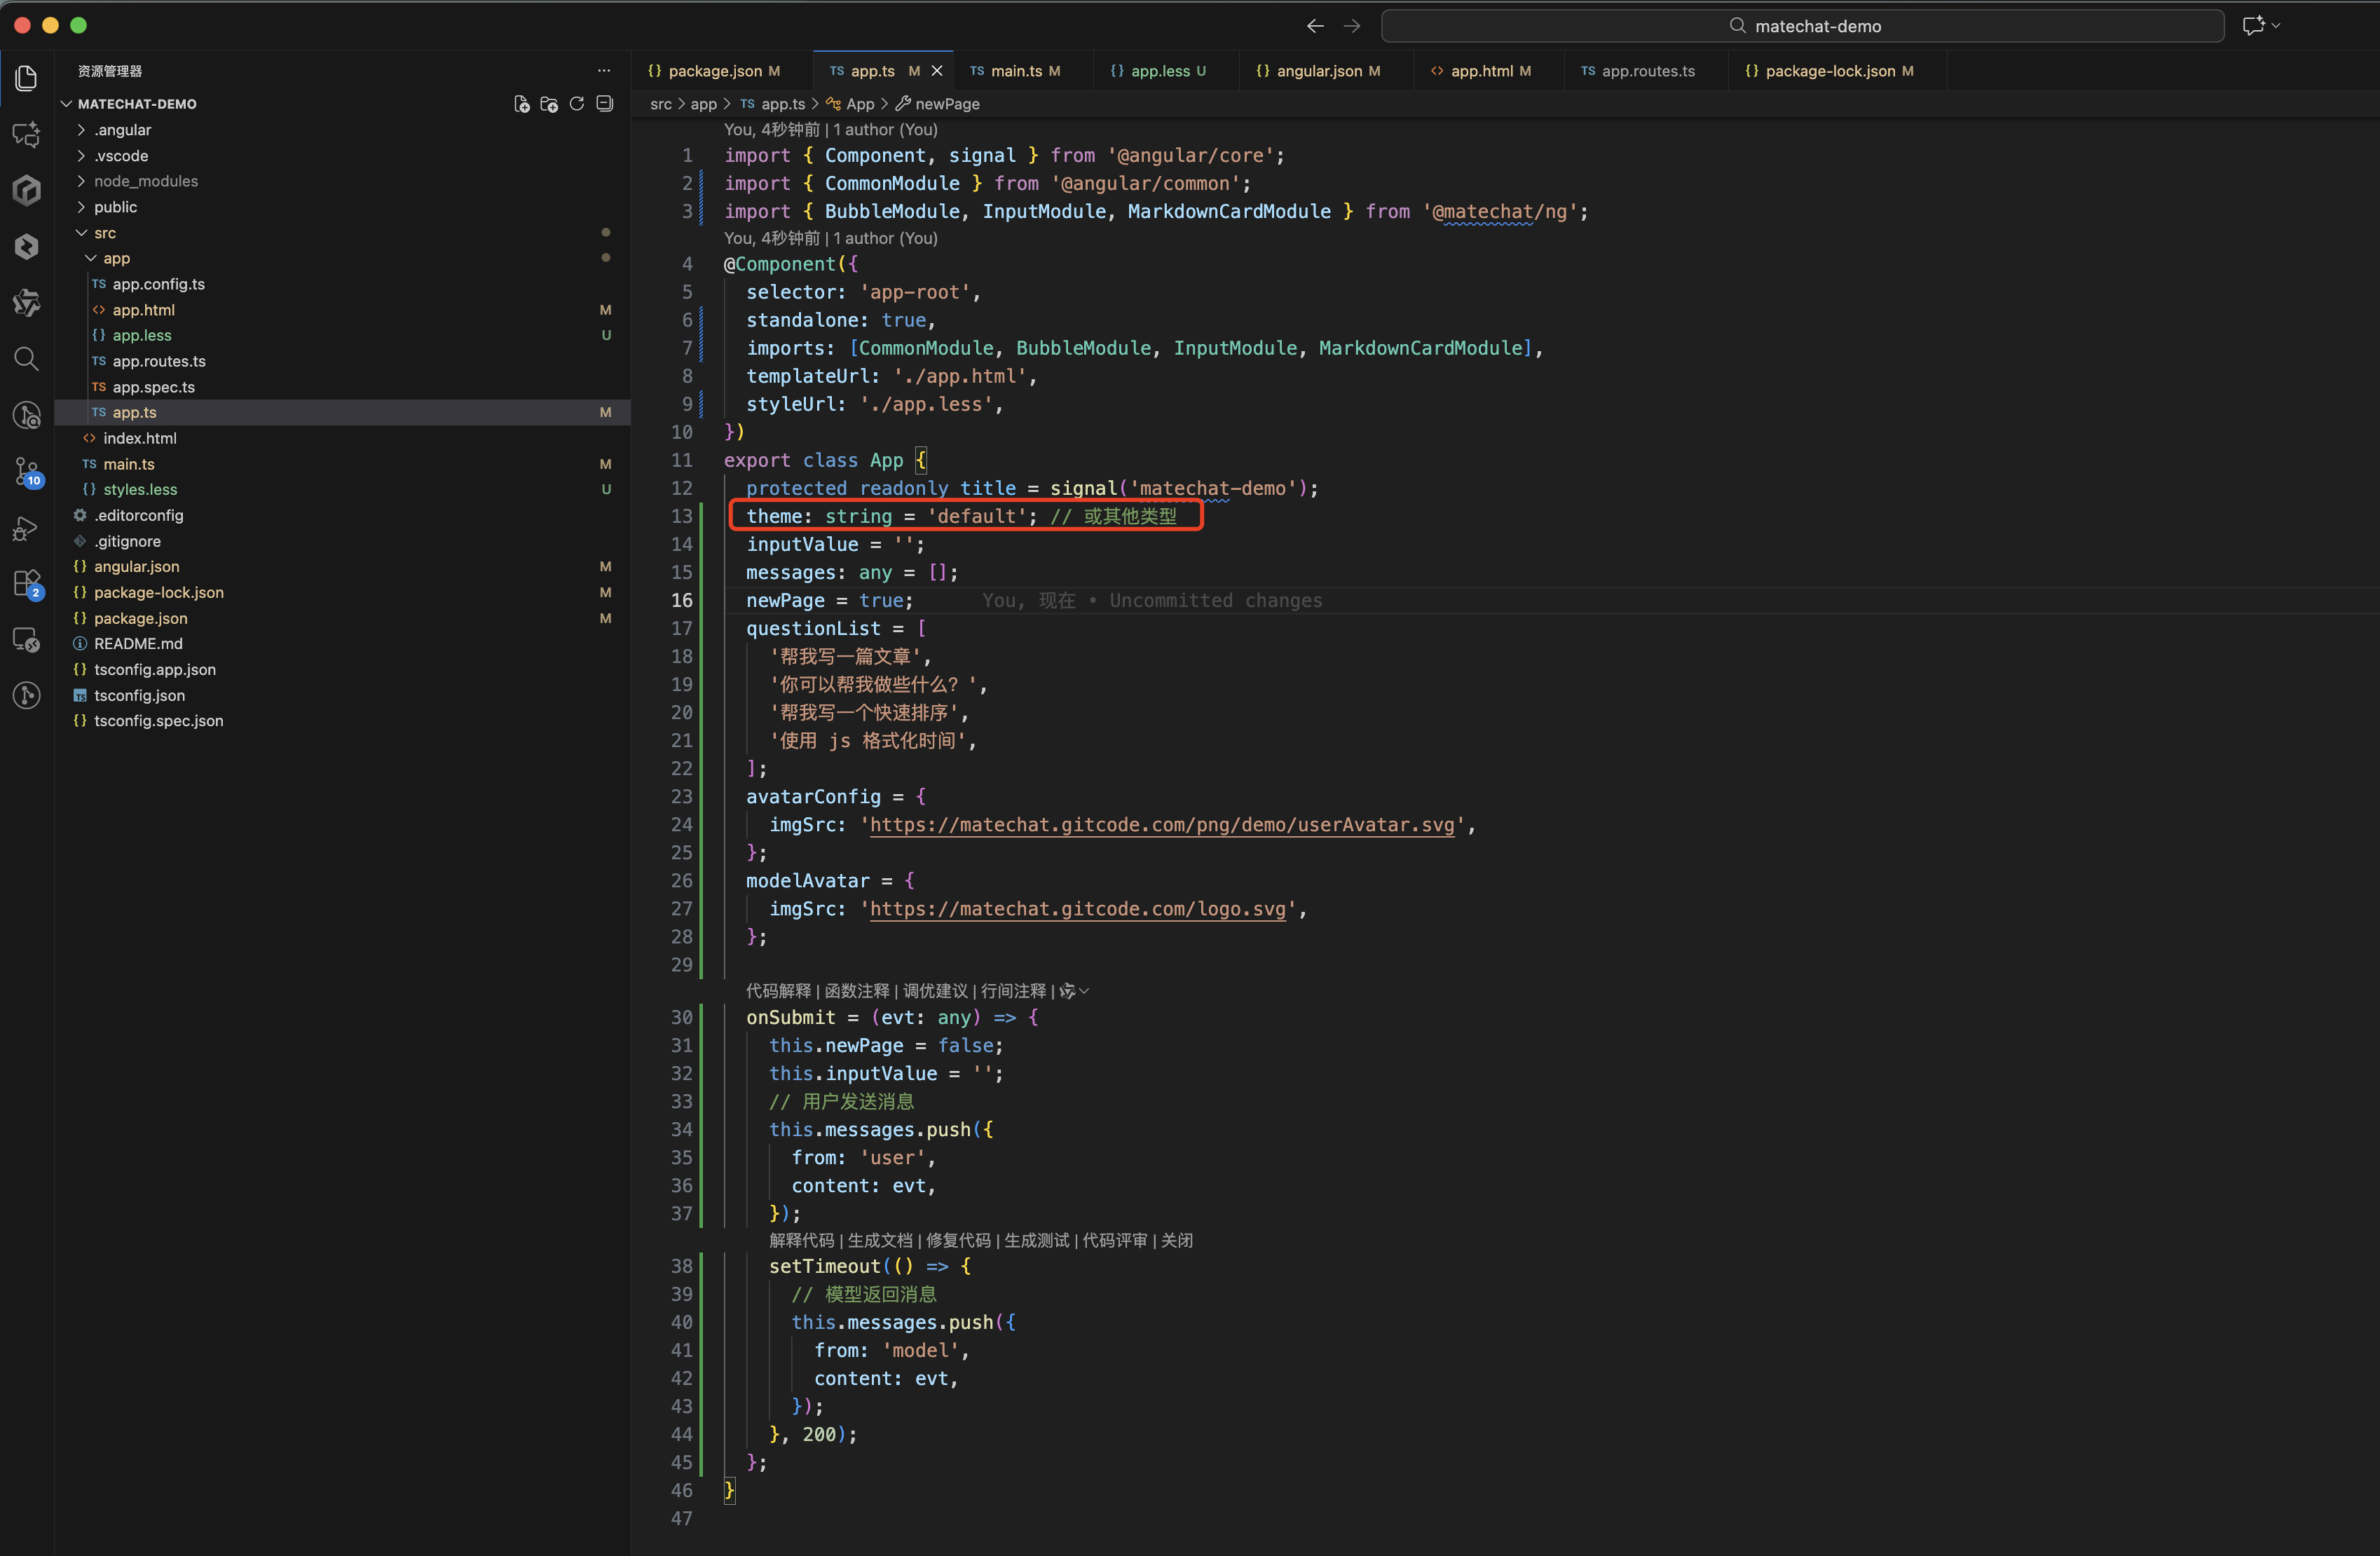The image size is (2380, 1556).
Task: Close the app.ts editor tab
Action: (937, 71)
